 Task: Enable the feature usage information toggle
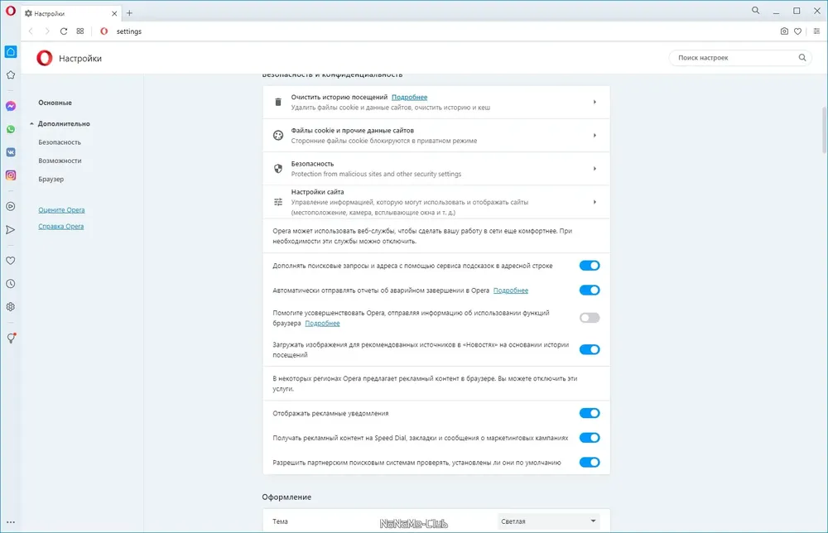pos(590,318)
